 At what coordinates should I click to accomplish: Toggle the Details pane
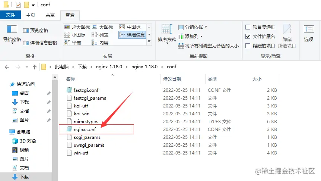pos(40,43)
